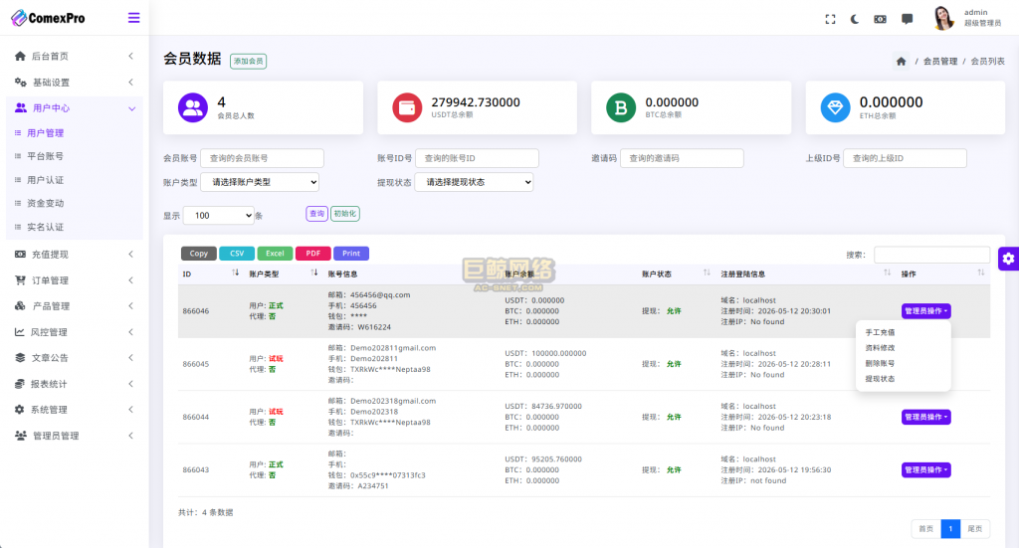This screenshot has height=548, width=1019.
Task: Choose 提现状态 from the dropdown menu
Action: pyautogui.click(x=904, y=379)
